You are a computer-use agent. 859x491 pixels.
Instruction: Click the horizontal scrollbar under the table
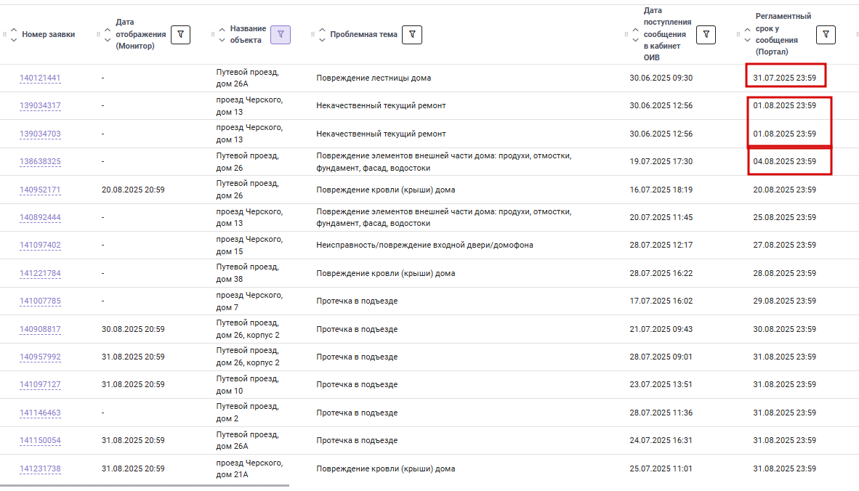pos(145,485)
